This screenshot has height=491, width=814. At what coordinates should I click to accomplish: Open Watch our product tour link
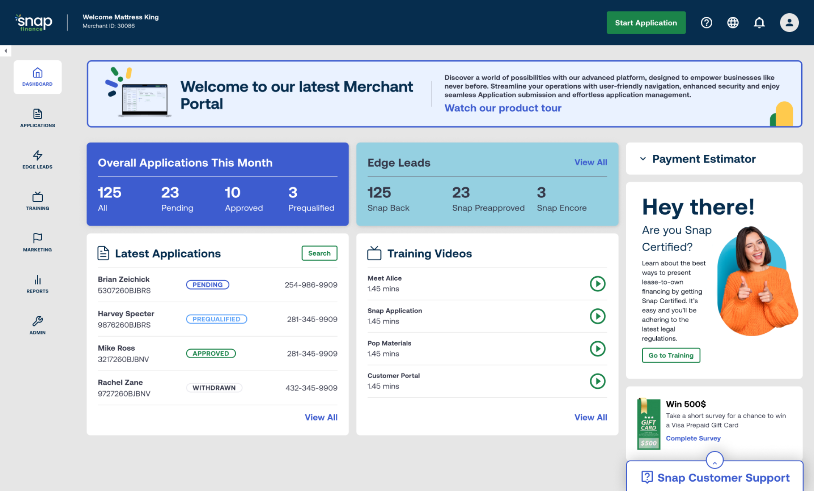[x=502, y=108]
